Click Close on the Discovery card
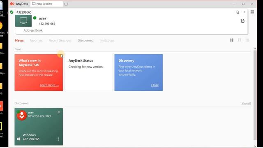Viewport: 263px width, 148px height. [x=155, y=85]
